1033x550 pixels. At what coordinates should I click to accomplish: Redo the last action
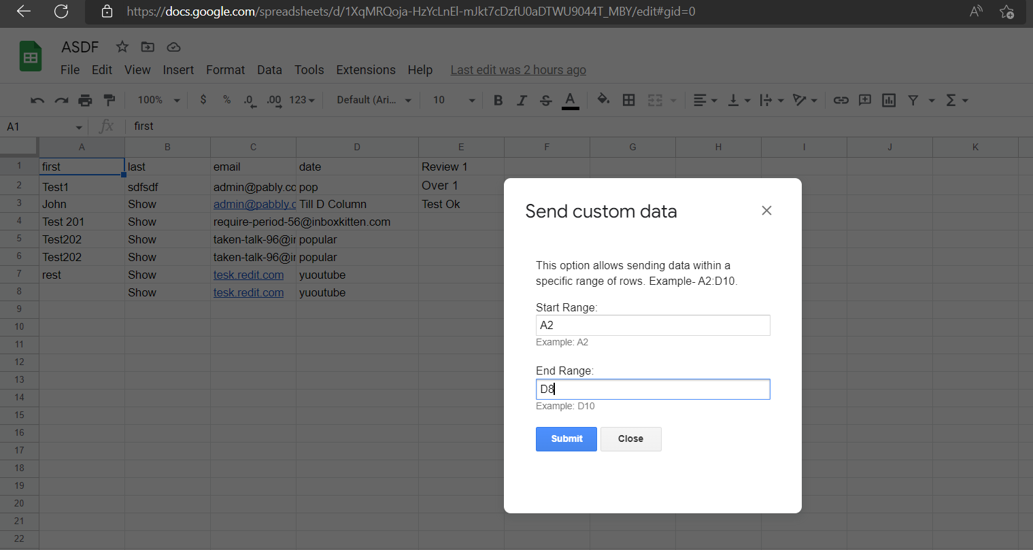click(x=62, y=100)
